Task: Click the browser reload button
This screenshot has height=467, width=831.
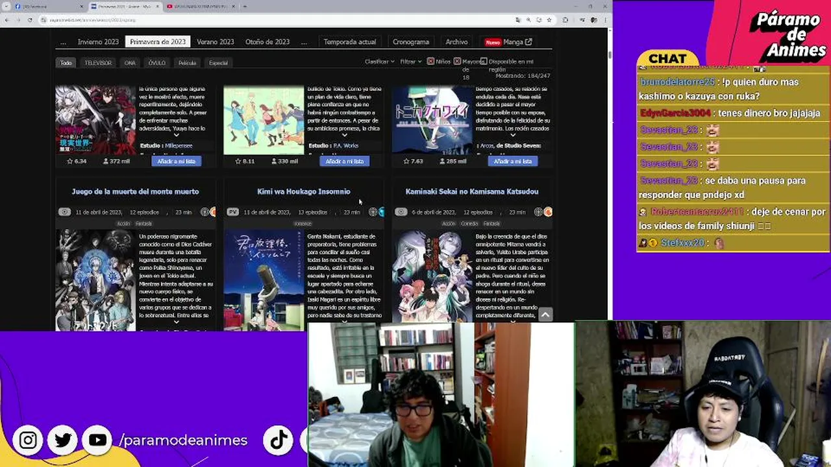Action: coord(30,20)
